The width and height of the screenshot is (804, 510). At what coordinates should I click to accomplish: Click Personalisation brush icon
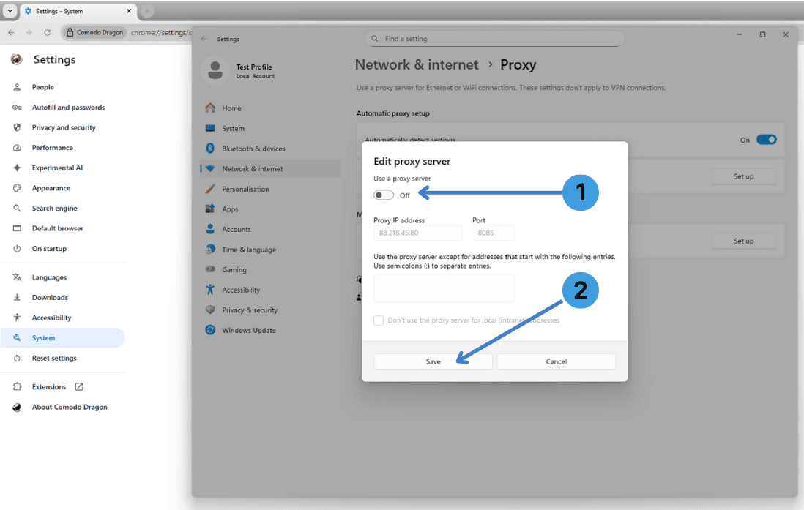[210, 189]
